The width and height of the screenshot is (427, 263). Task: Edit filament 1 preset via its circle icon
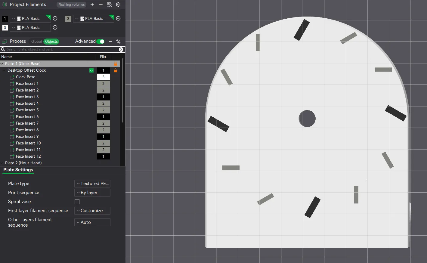(x=55, y=18)
